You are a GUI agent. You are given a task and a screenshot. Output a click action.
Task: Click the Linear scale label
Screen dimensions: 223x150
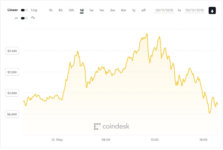pos(13,10)
